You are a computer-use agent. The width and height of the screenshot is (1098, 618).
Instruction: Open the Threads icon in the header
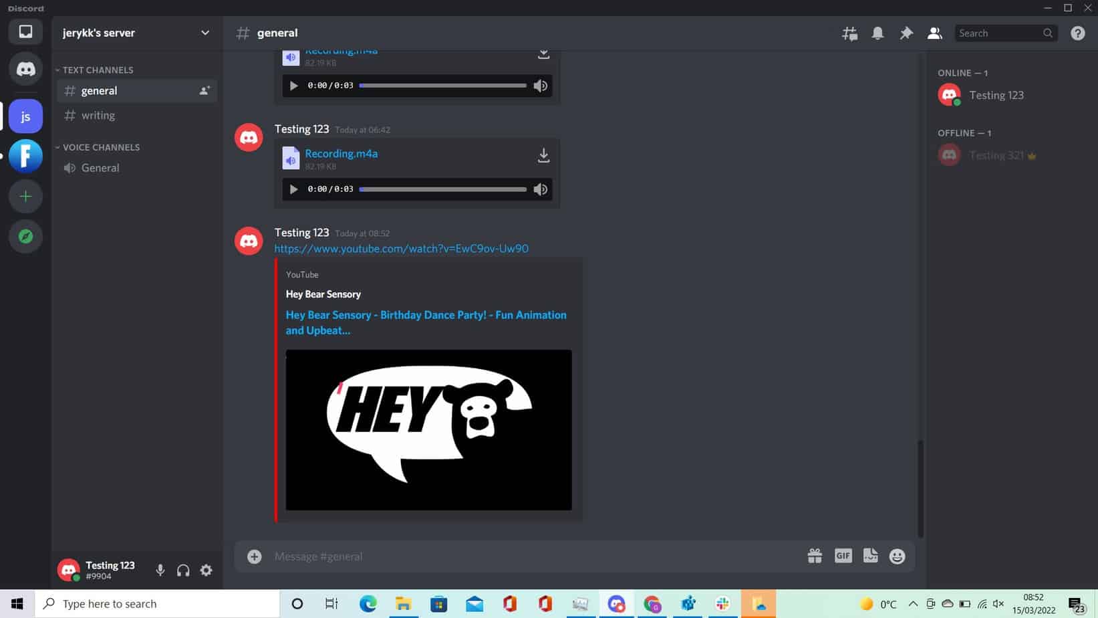(x=849, y=33)
